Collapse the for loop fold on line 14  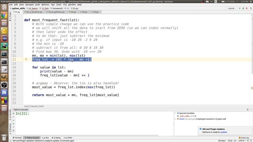coord(23,67)
